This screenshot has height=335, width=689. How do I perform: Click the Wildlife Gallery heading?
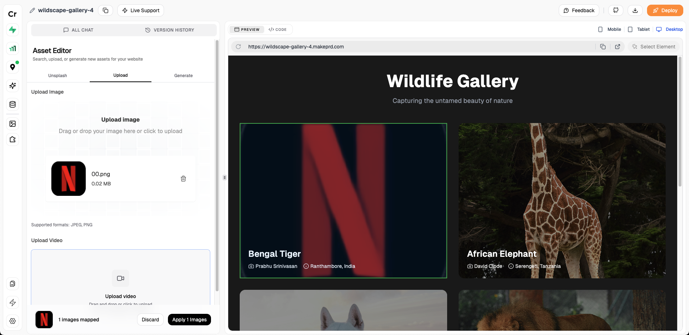[x=453, y=81]
